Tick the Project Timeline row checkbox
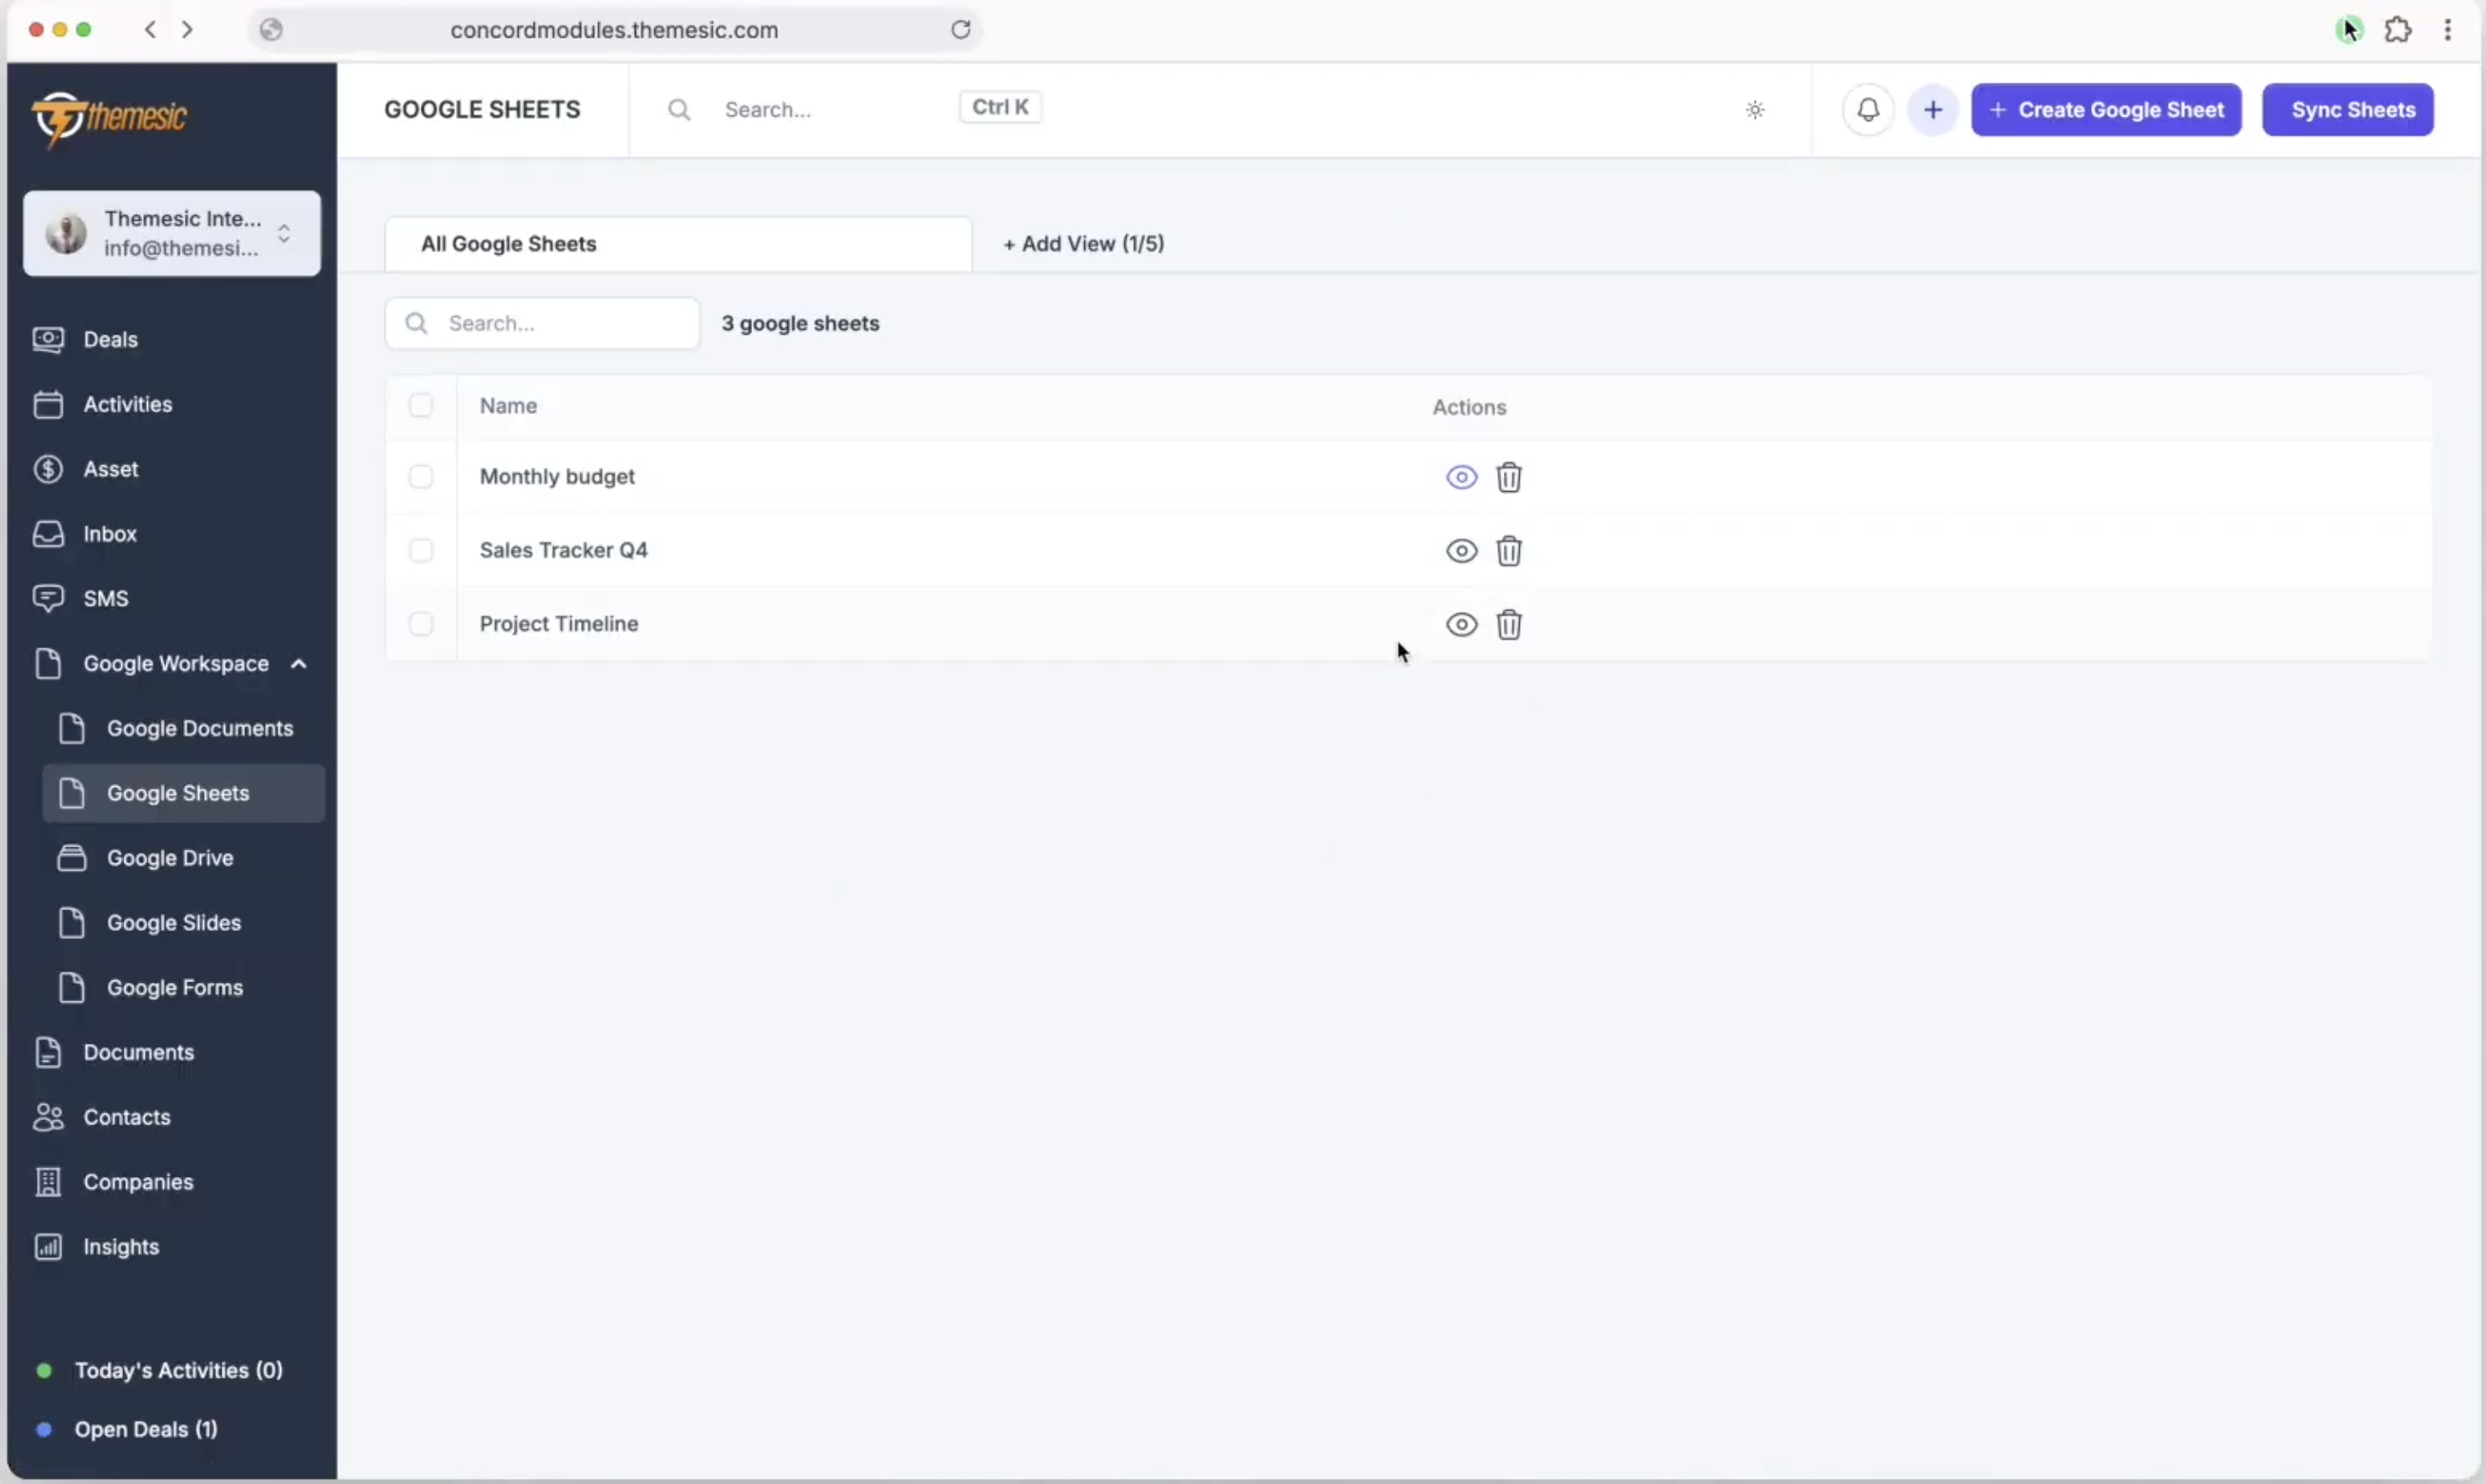The height and width of the screenshot is (1484, 2486). point(420,624)
